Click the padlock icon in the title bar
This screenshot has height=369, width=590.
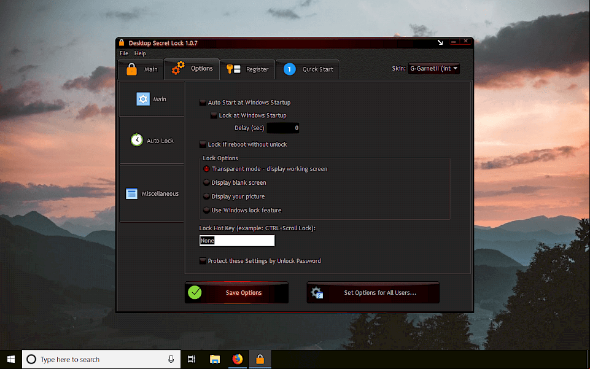(122, 42)
